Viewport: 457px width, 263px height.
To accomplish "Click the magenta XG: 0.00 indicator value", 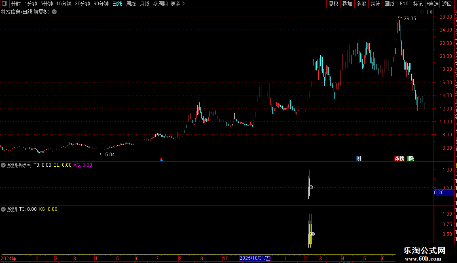I will click(83, 165).
